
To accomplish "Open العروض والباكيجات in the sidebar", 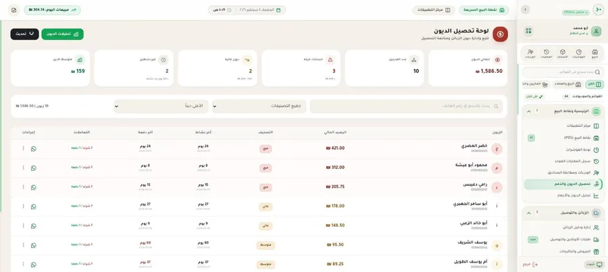I will (x=562, y=252).
